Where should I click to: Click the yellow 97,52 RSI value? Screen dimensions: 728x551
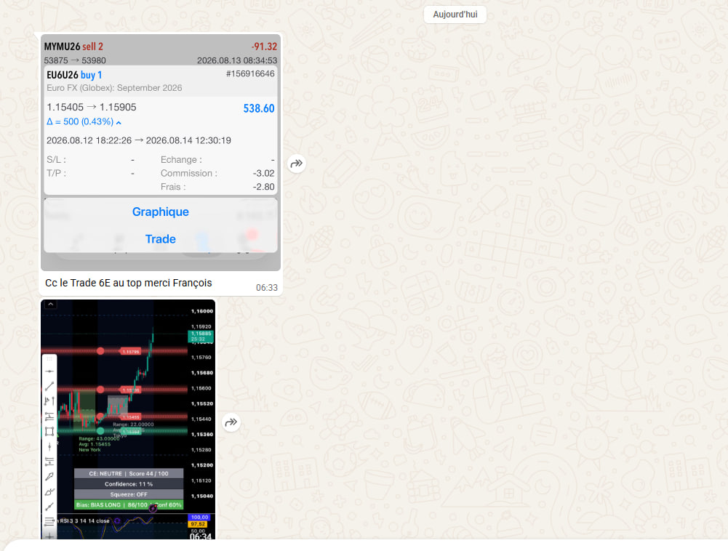[x=199, y=524]
